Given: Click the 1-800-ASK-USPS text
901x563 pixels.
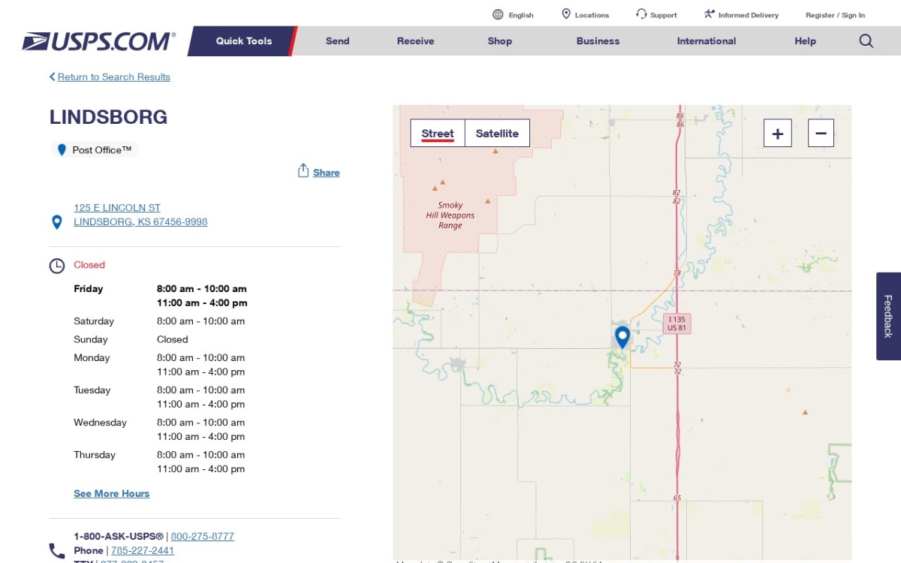Looking at the screenshot, I should 119,537.
